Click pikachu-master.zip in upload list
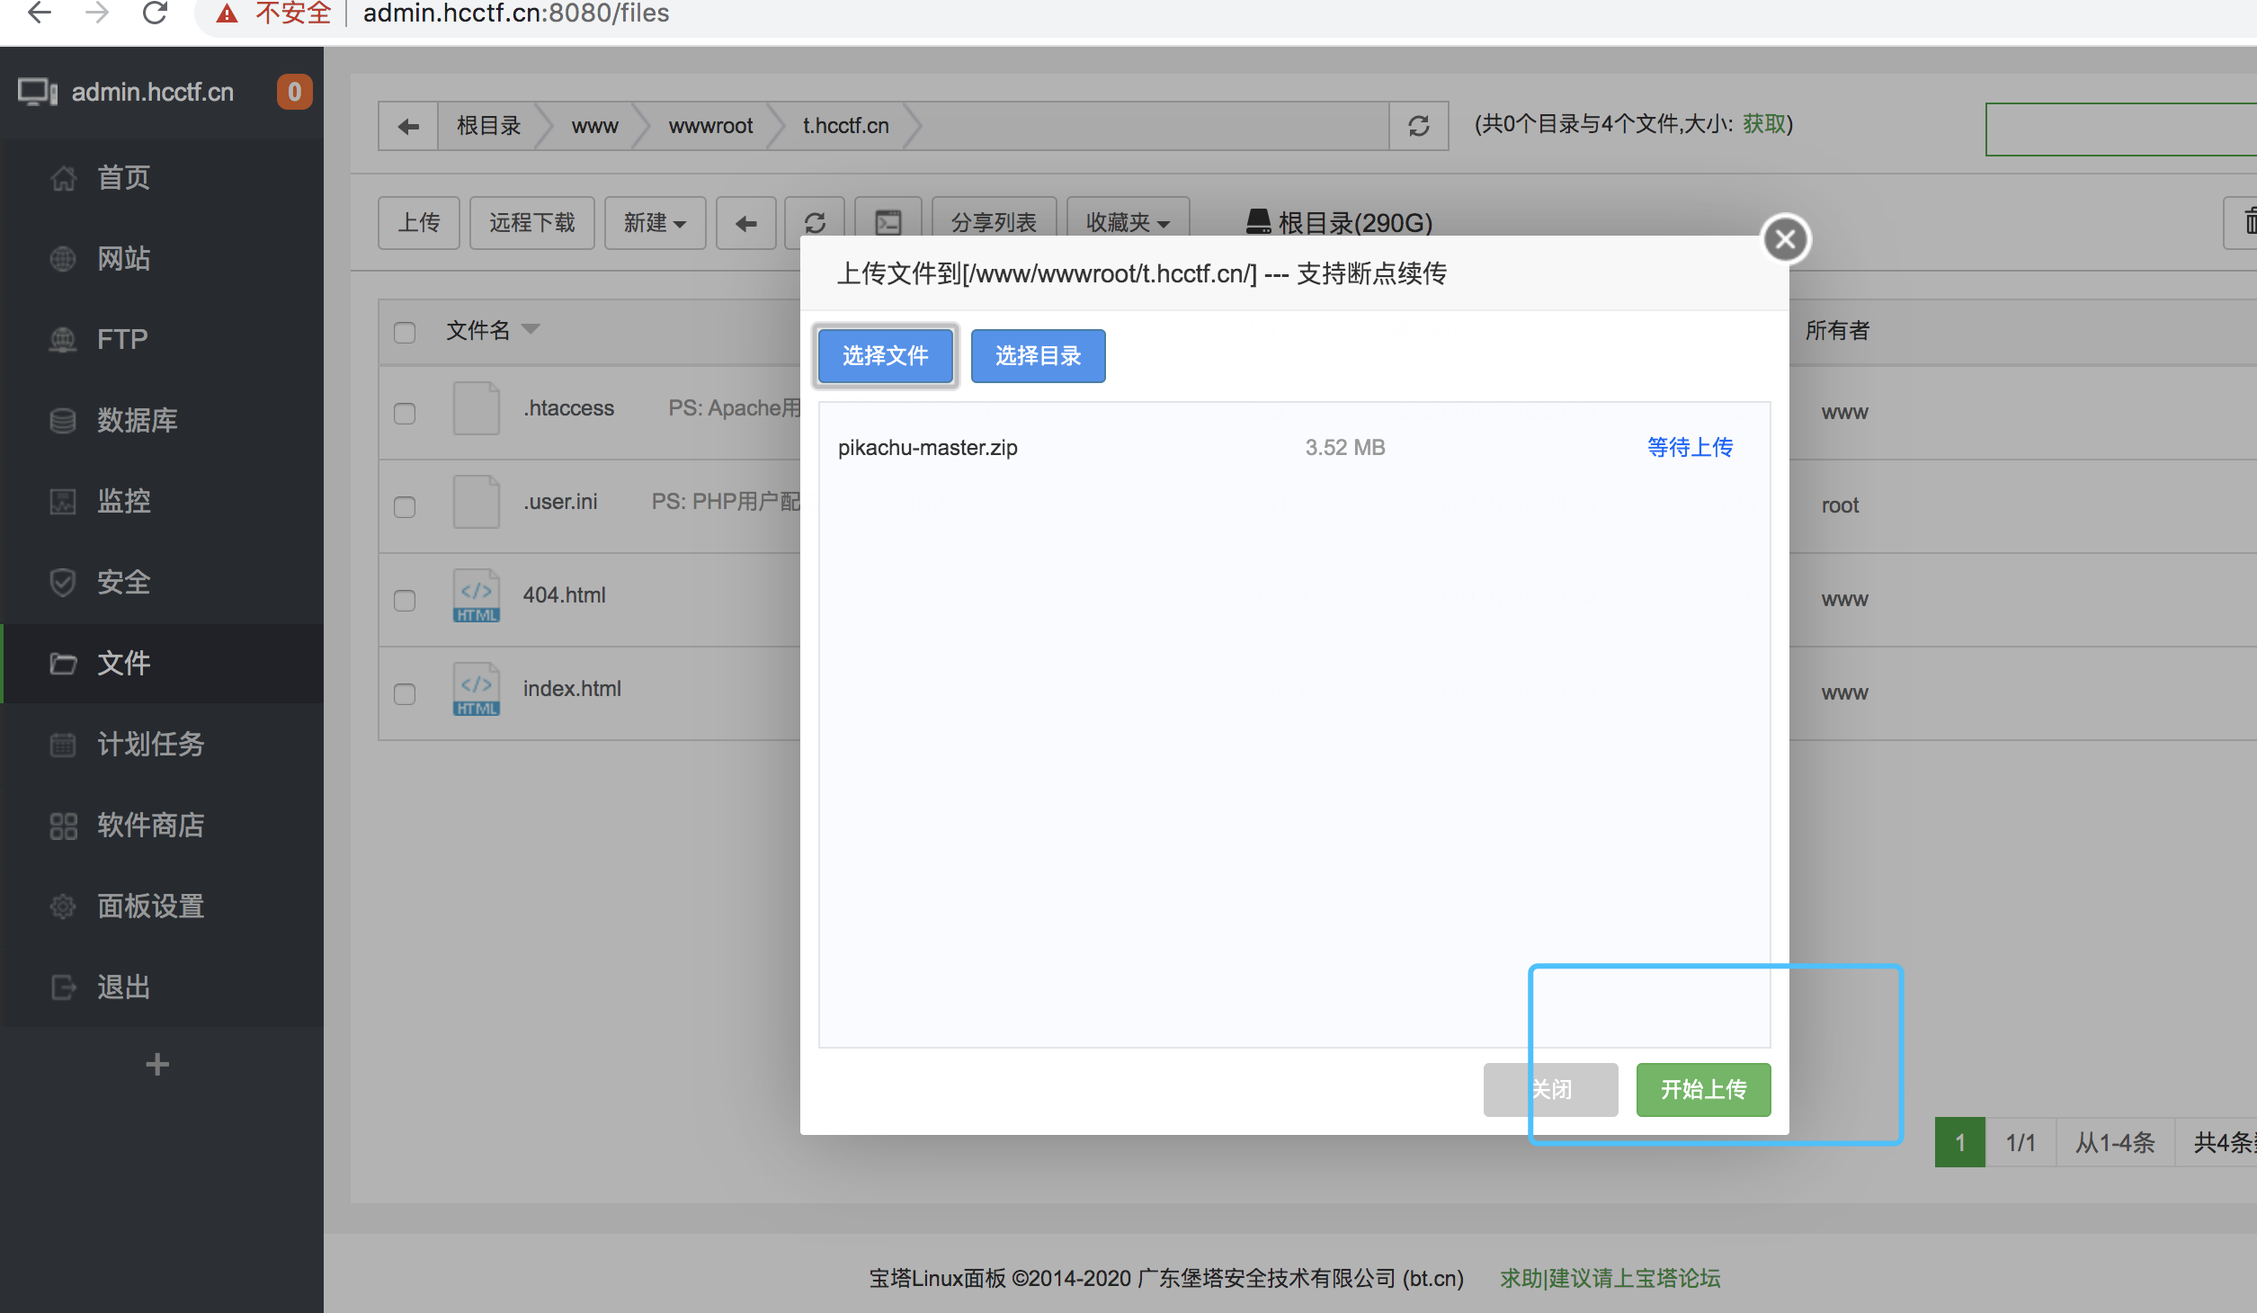 [928, 448]
